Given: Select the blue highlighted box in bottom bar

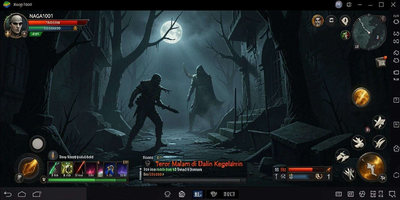Looking at the screenshot, I should (x=198, y=194).
